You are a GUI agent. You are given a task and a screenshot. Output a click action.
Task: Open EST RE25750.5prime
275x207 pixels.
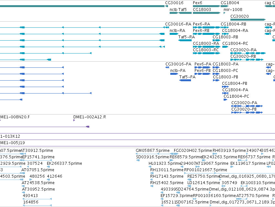click(204, 176)
